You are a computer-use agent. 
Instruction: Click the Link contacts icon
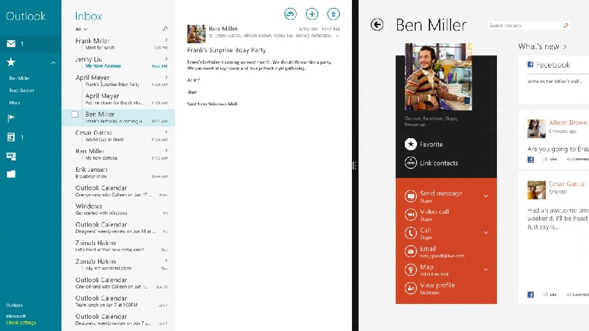[x=410, y=163]
